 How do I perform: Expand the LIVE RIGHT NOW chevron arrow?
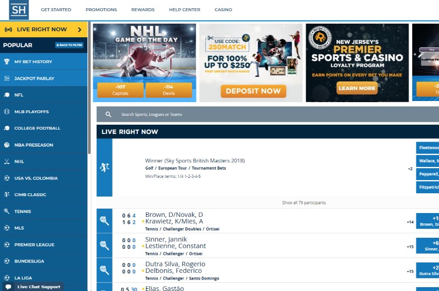pyautogui.click(x=80, y=30)
